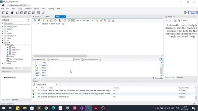Viewport: 198px width, 111px height.
Task: Reconnect to DBMS using toolbar icon
Action: 43,12
